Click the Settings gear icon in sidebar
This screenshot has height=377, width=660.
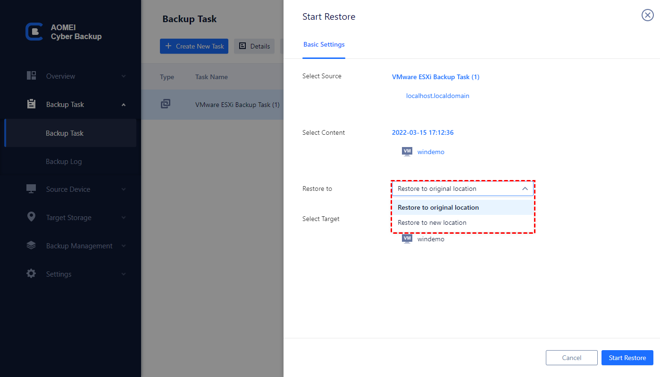(x=31, y=274)
